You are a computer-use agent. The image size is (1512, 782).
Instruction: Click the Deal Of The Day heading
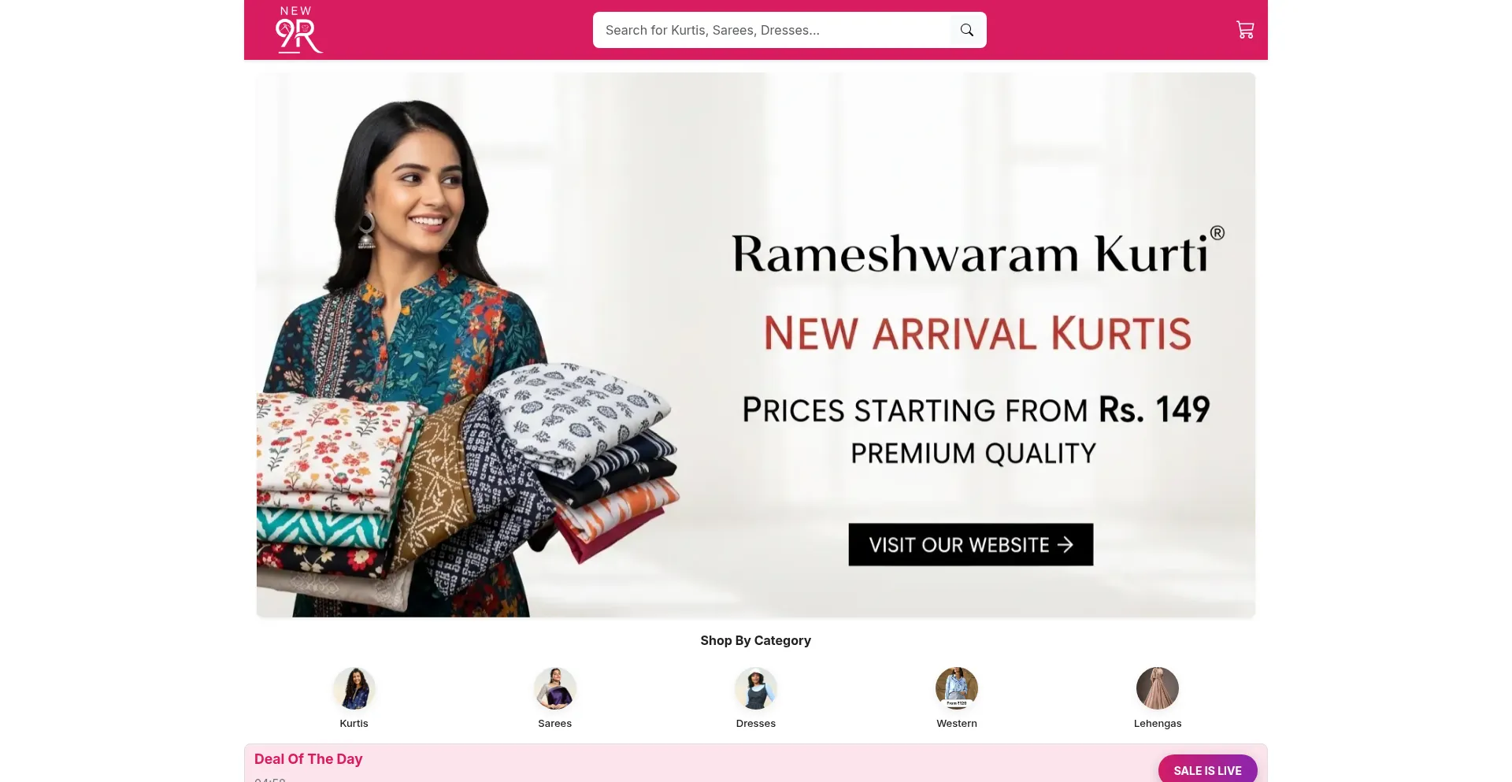(x=308, y=759)
